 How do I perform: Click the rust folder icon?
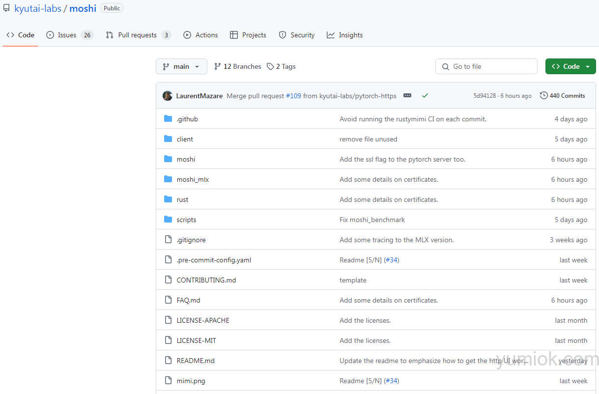tap(168, 199)
